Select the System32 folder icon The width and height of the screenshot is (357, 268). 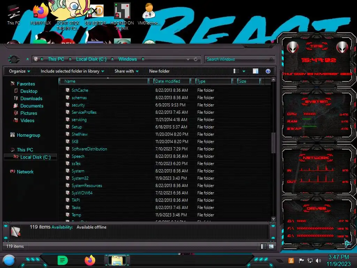coord(68,178)
